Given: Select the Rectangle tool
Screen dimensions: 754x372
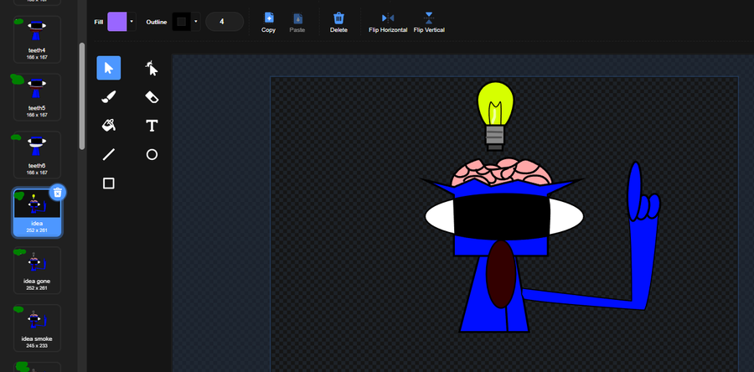Looking at the screenshot, I should (x=109, y=183).
